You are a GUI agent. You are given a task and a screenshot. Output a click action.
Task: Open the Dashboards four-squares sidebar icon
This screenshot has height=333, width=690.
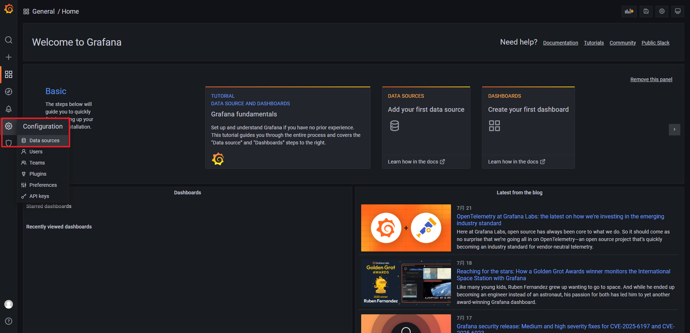[9, 74]
